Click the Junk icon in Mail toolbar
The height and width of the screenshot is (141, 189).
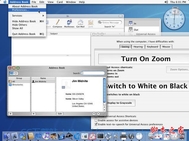(91, 23)
